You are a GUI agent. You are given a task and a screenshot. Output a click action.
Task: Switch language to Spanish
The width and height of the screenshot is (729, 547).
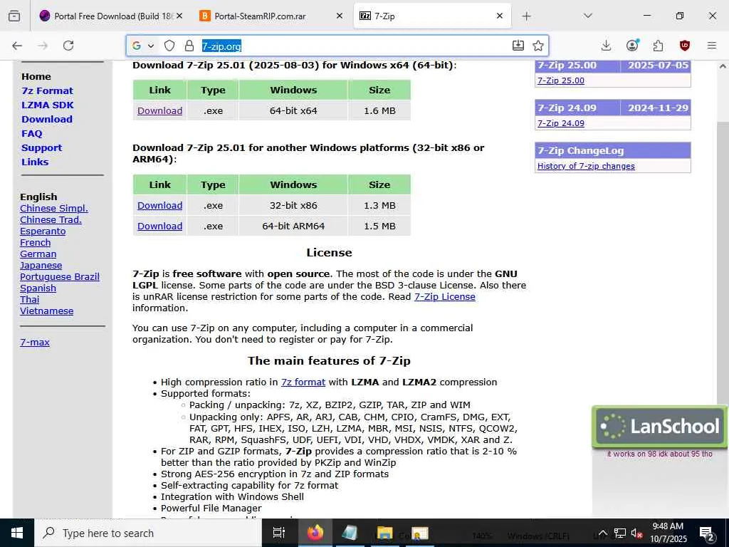pyautogui.click(x=38, y=288)
